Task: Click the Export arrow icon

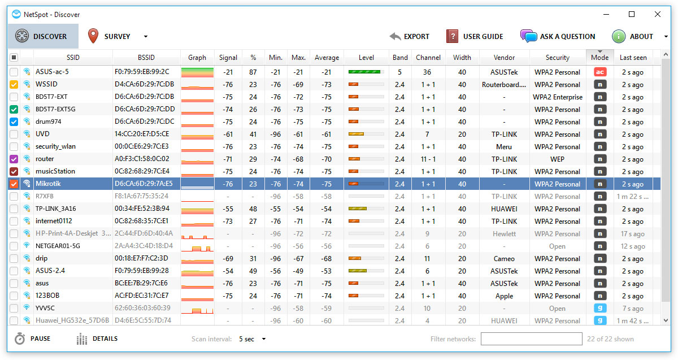Action: click(x=395, y=37)
